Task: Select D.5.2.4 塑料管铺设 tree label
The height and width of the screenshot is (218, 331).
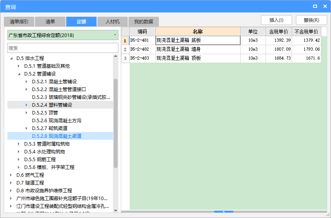Action: point(52,105)
